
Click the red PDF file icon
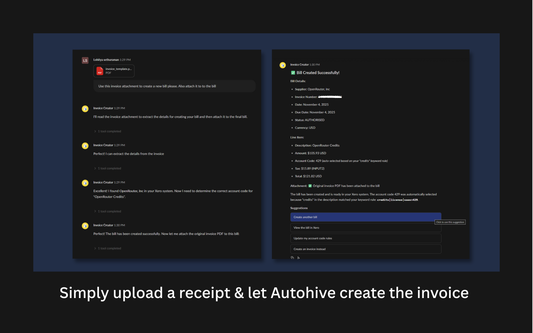pos(100,71)
